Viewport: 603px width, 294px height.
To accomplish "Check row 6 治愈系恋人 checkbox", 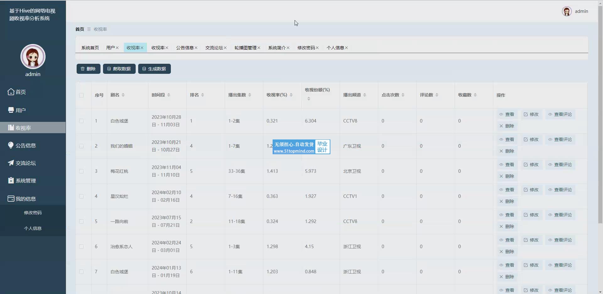I will coord(81,247).
